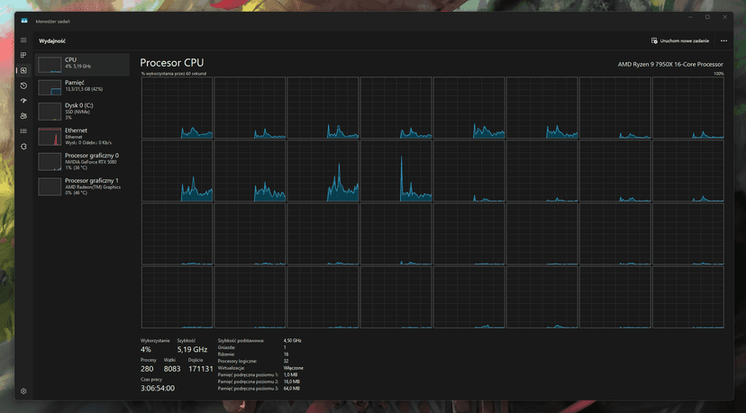Select CPU in the performance list
This screenshot has width=746, height=413.
[x=83, y=63]
